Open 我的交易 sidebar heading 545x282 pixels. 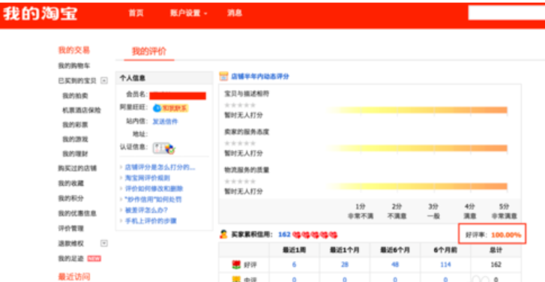[74, 50]
